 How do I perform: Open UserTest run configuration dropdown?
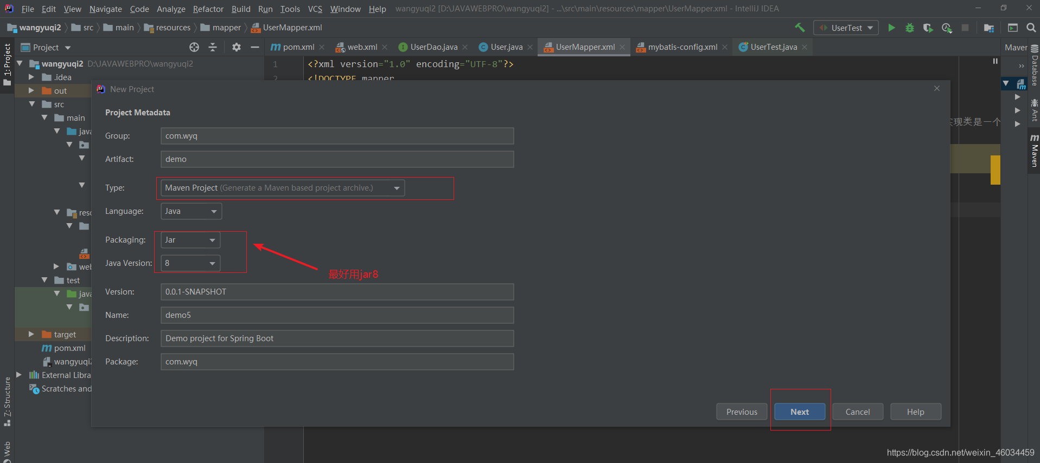pos(846,28)
